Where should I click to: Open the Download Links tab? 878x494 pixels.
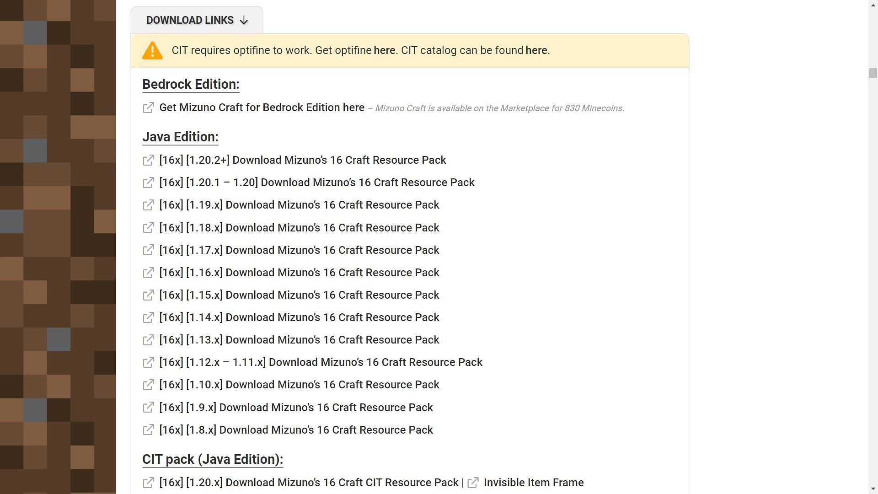190,21
